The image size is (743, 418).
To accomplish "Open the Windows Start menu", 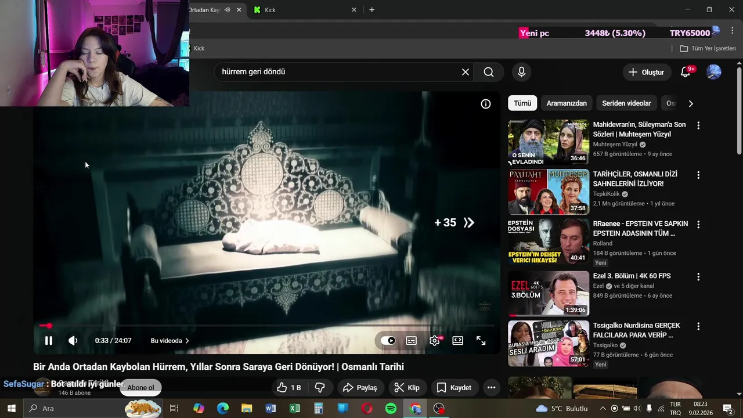I will pyautogui.click(x=11, y=408).
